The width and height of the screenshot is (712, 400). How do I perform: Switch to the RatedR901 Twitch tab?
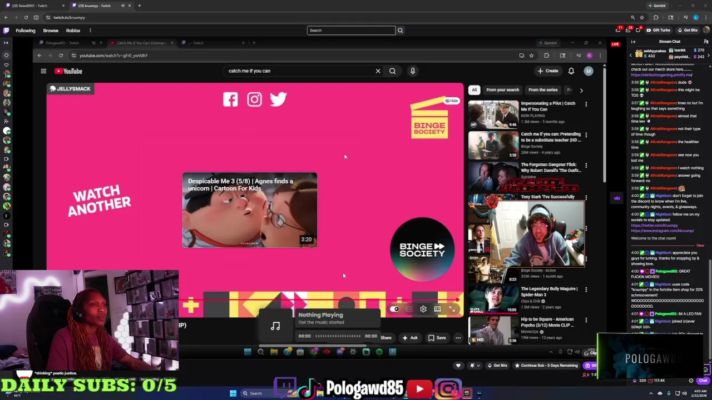pos(33,6)
